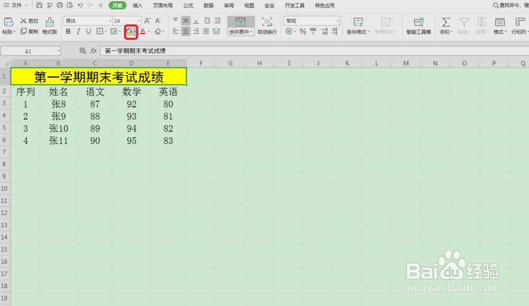Open the Name Box dropdown for A1
529x306 pixels.
click(59, 51)
